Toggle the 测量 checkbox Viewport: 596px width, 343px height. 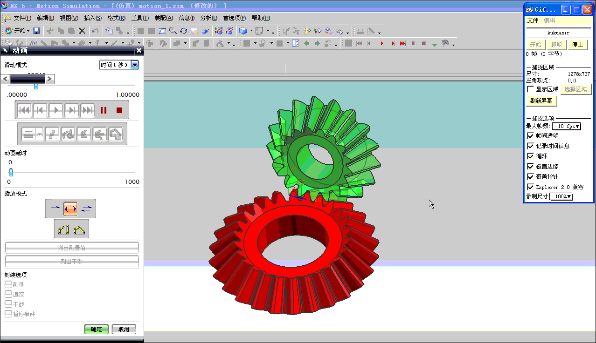tap(8, 284)
